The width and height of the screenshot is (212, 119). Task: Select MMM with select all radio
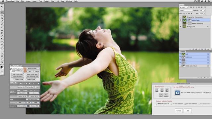pyautogui.click(x=156, y=104)
